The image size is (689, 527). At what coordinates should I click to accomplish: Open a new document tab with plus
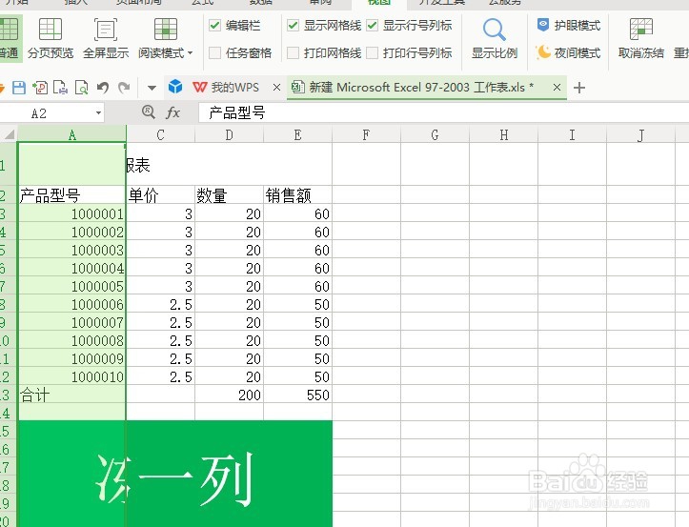pos(579,88)
